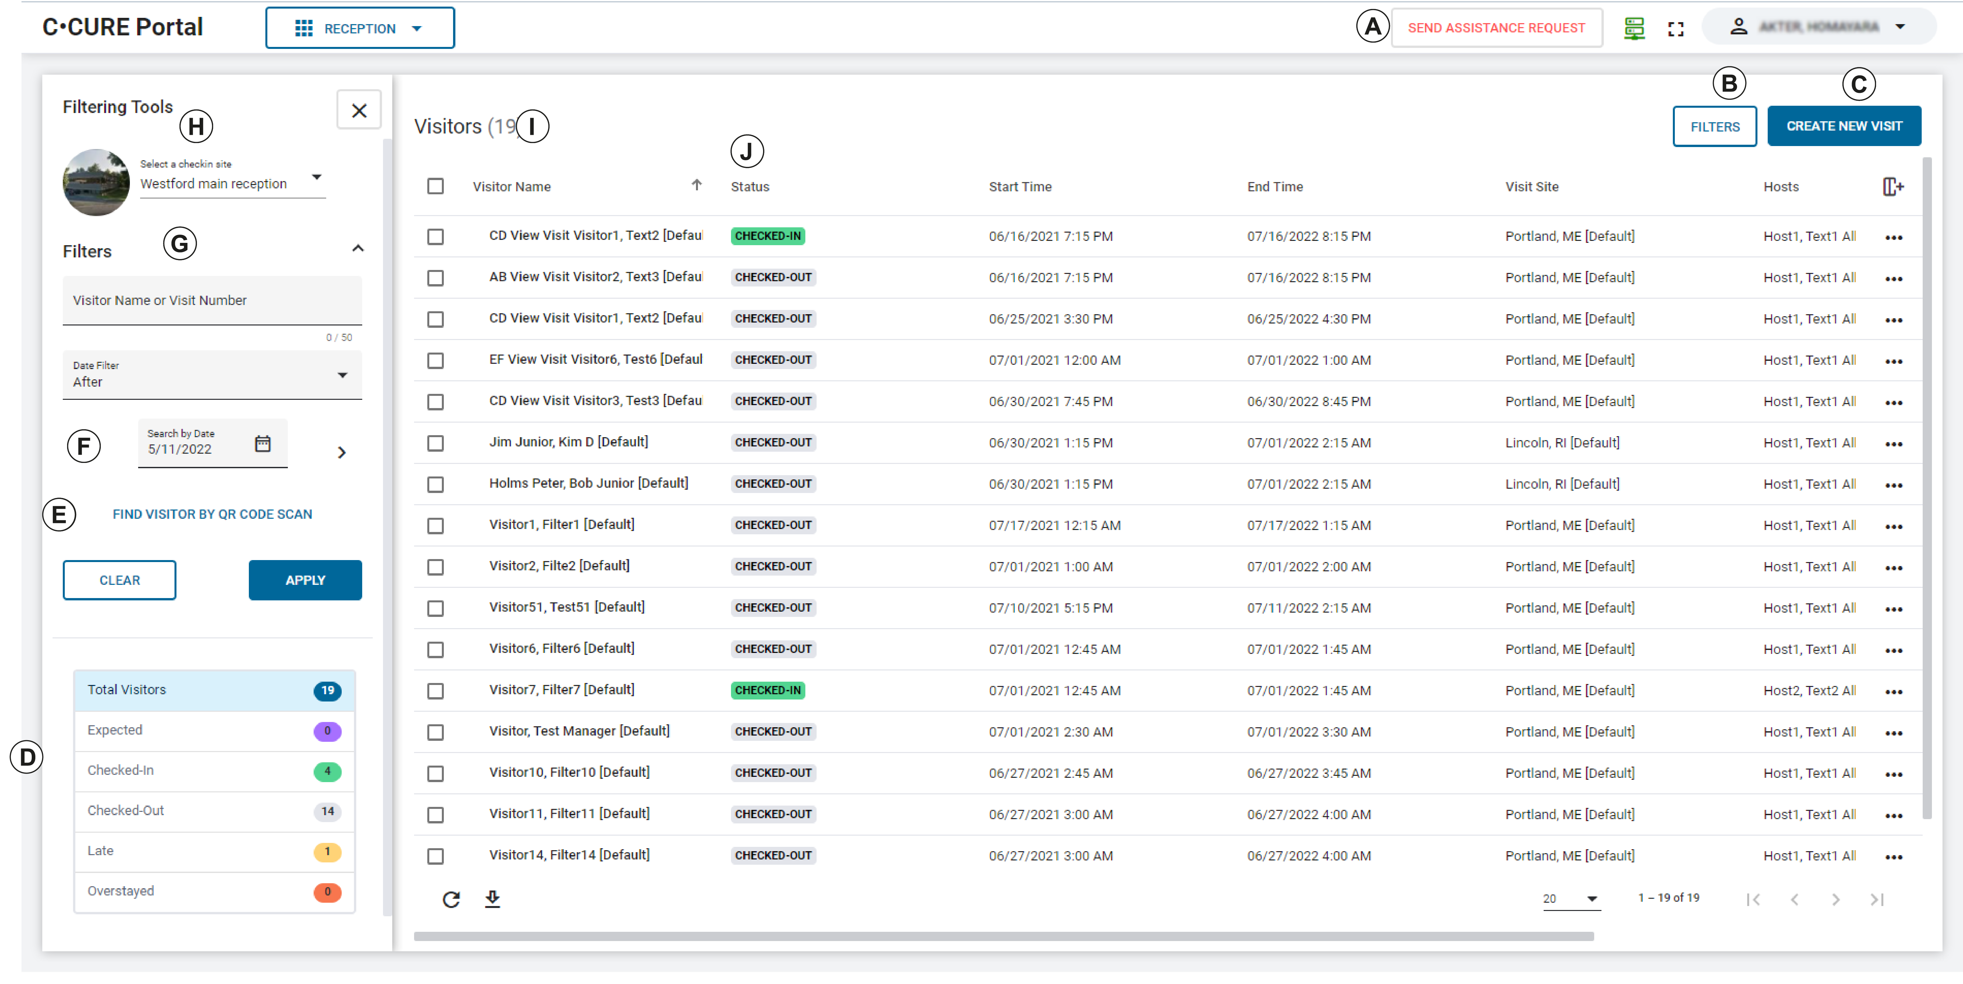The image size is (1963, 984).
Task: Click Find Visitor by QR Code Scan
Action: pyautogui.click(x=212, y=514)
